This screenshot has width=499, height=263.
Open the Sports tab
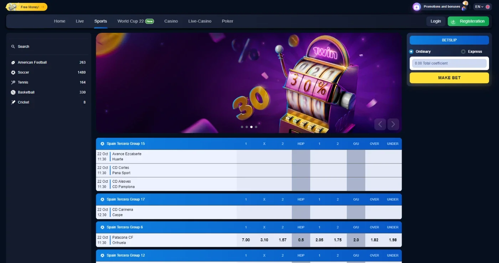[101, 21]
